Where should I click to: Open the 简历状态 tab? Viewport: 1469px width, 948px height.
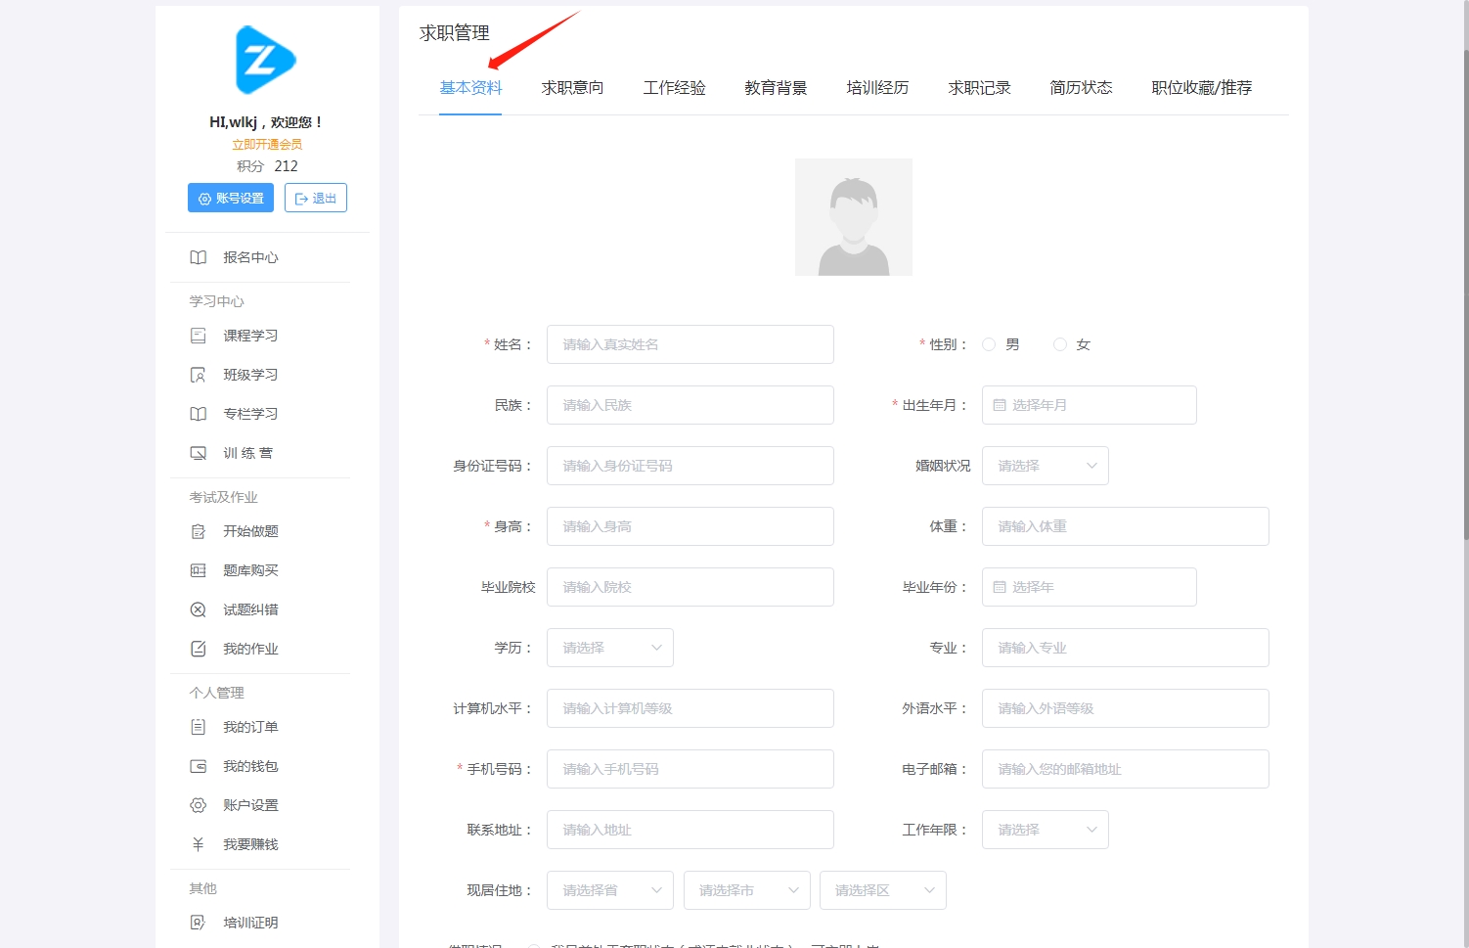[1082, 88]
